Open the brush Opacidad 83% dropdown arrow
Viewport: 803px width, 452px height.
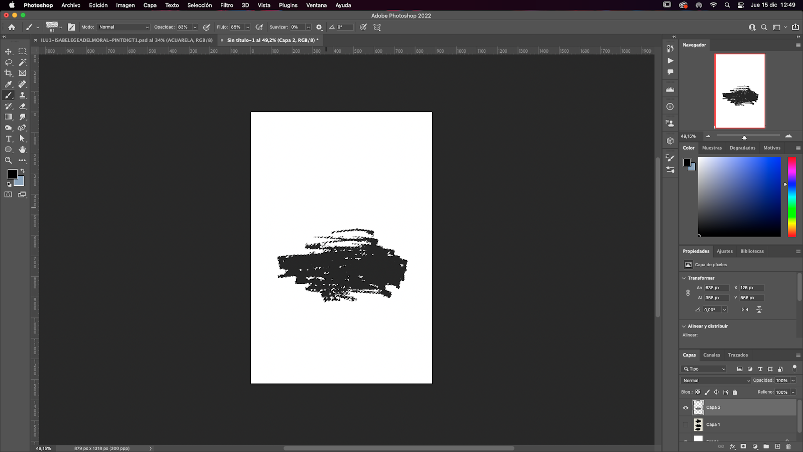point(195,27)
